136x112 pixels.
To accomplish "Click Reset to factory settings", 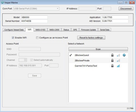I will coord(91,38).
